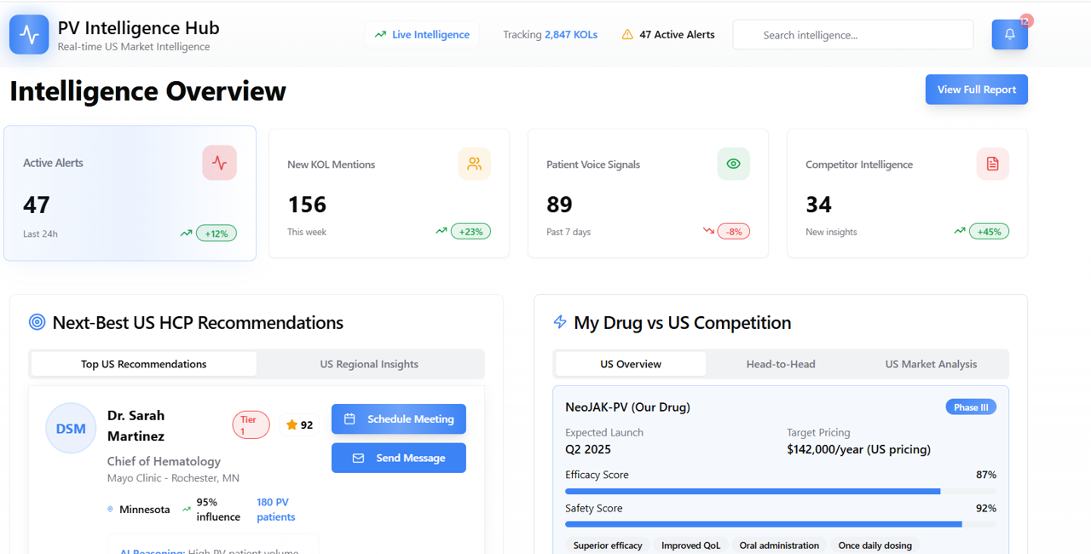Click the notification bell icon
Image resolution: width=1091 pixels, height=554 pixels.
(x=1009, y=34)
